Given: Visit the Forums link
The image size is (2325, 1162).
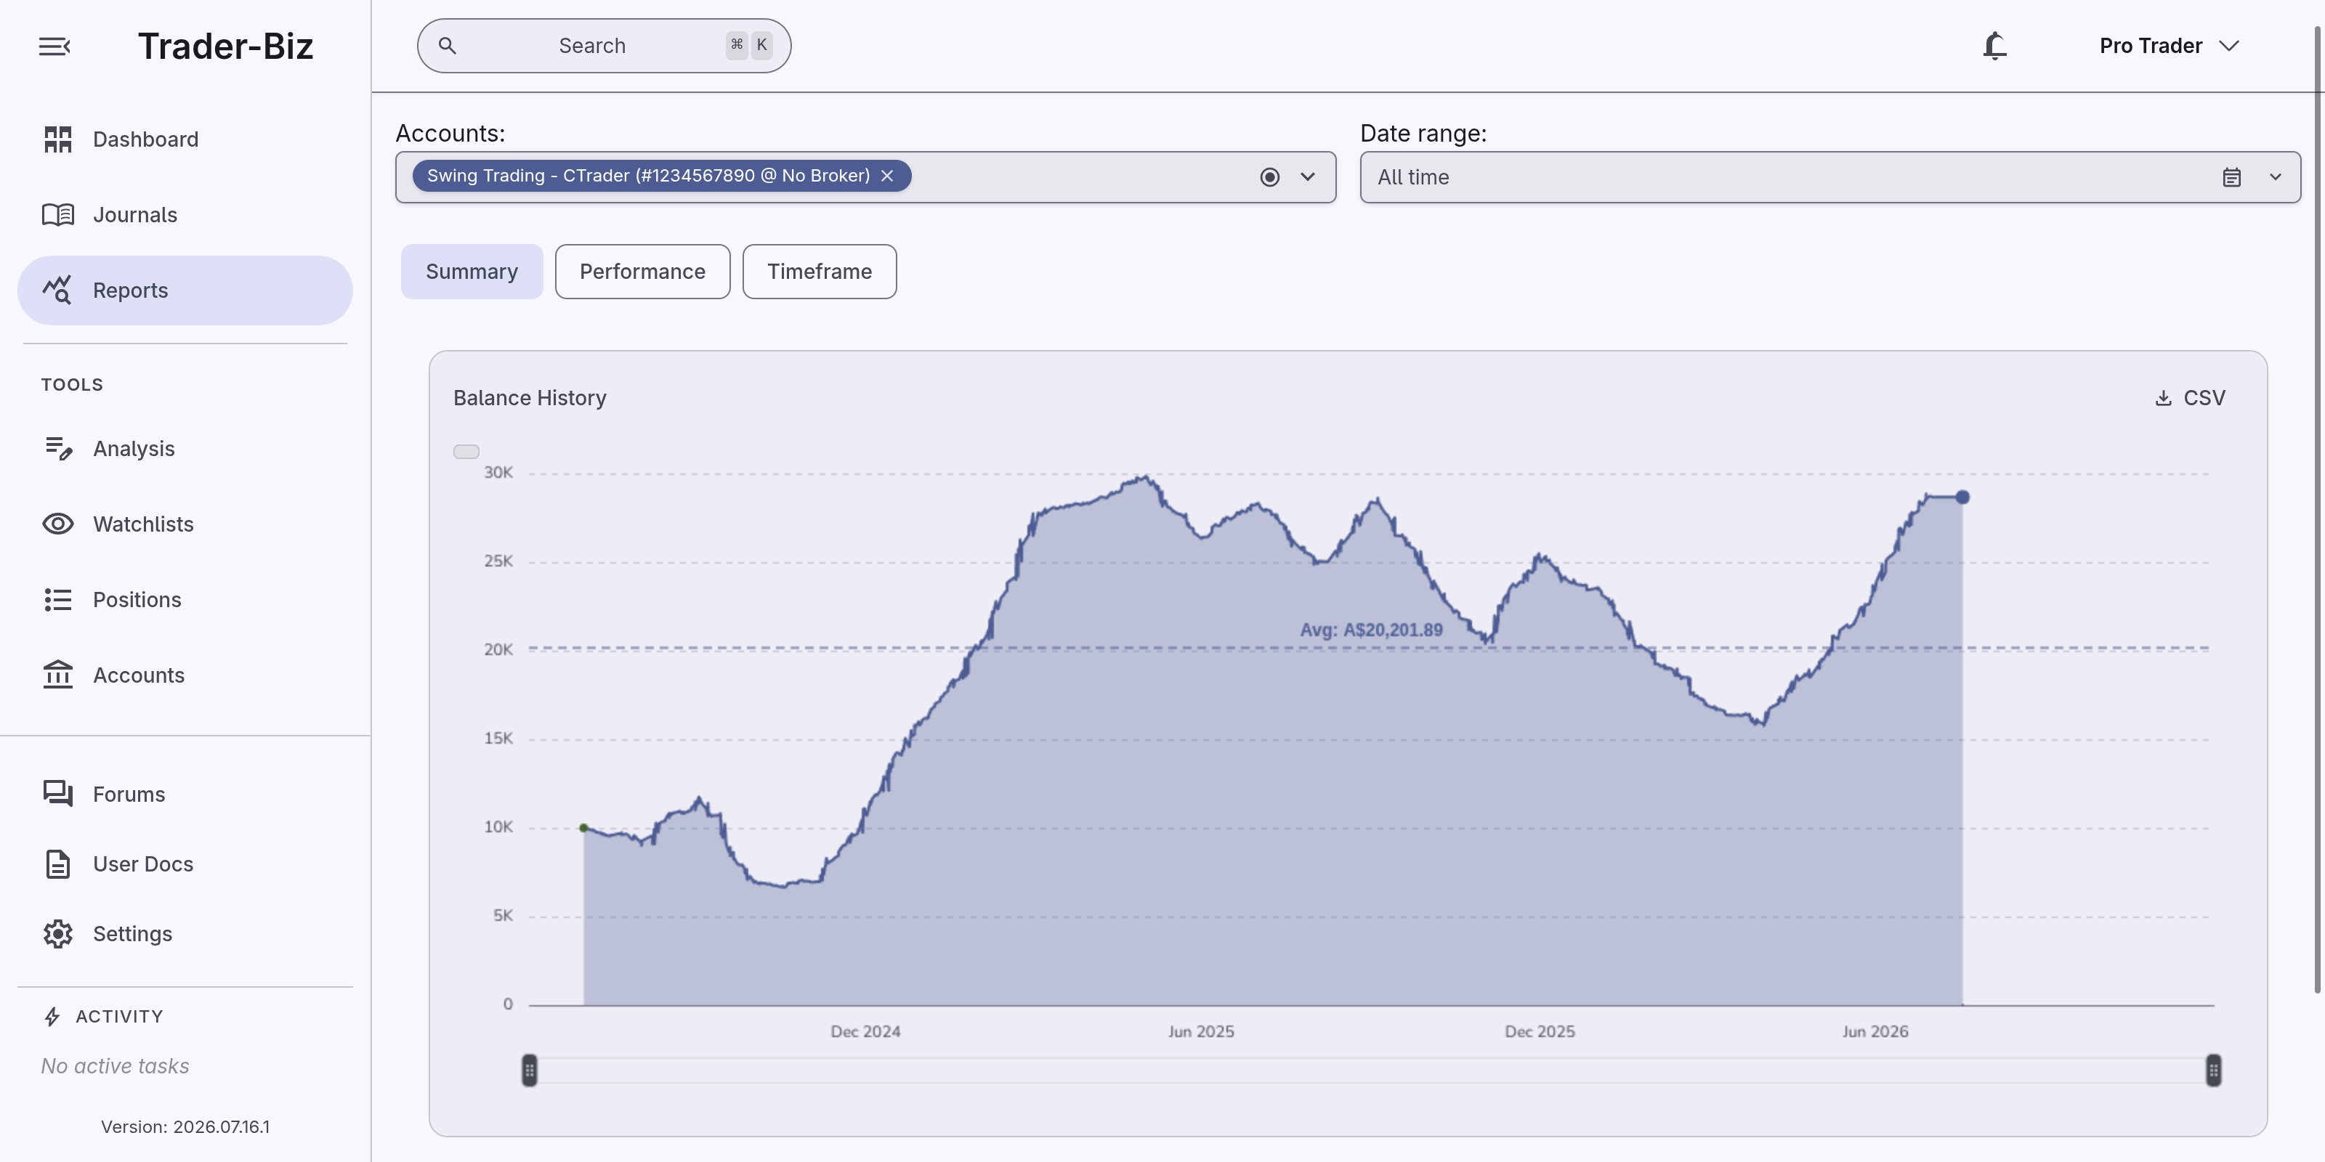Looking at the screenshot, I should (184, 794).
